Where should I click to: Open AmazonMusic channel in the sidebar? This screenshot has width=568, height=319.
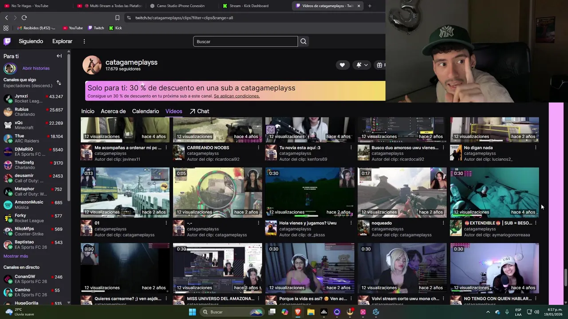(33, 205)
